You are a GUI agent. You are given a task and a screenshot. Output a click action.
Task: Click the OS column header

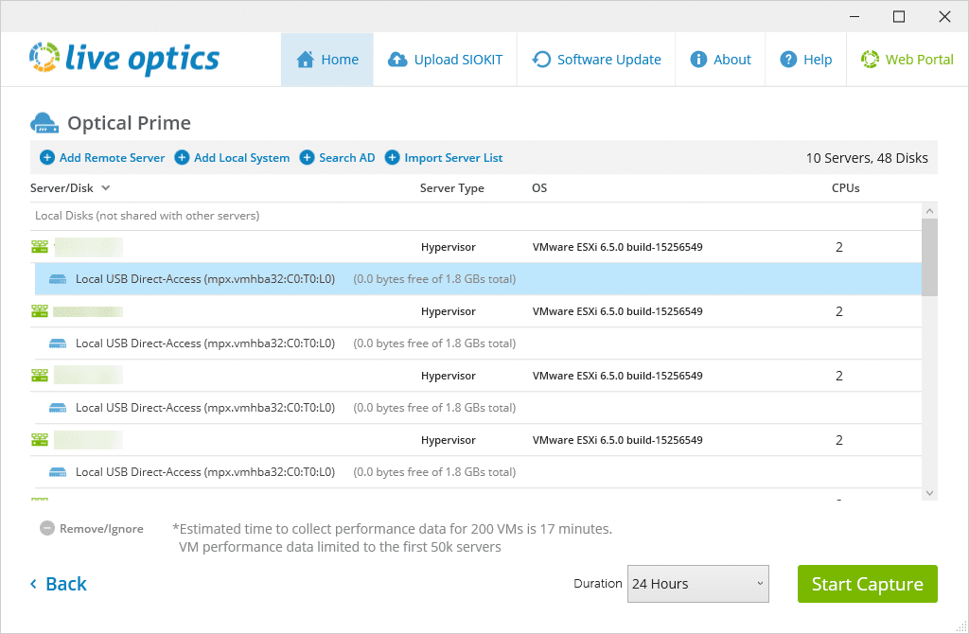539,188
